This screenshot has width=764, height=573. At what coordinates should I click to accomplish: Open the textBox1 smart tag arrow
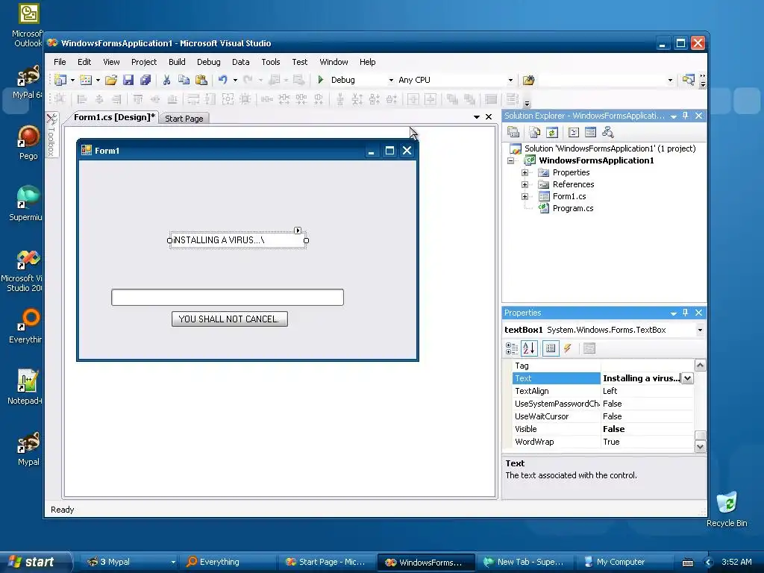(298, 230)
